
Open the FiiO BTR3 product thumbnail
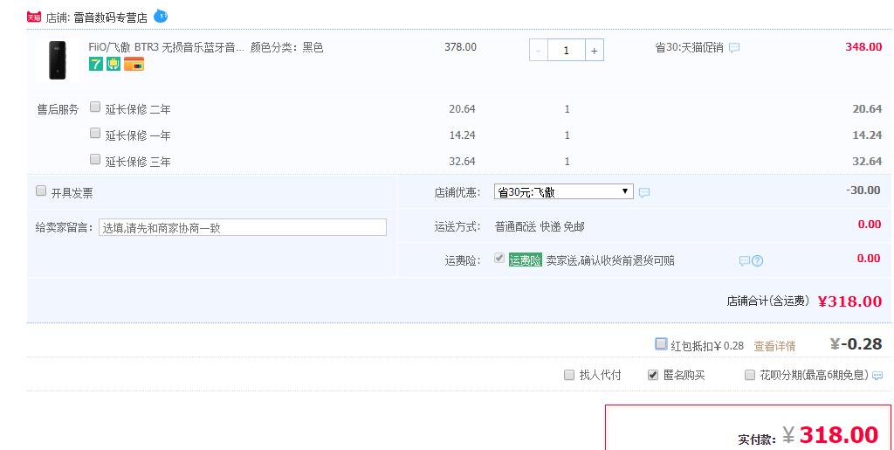click(x=57, y=60)
